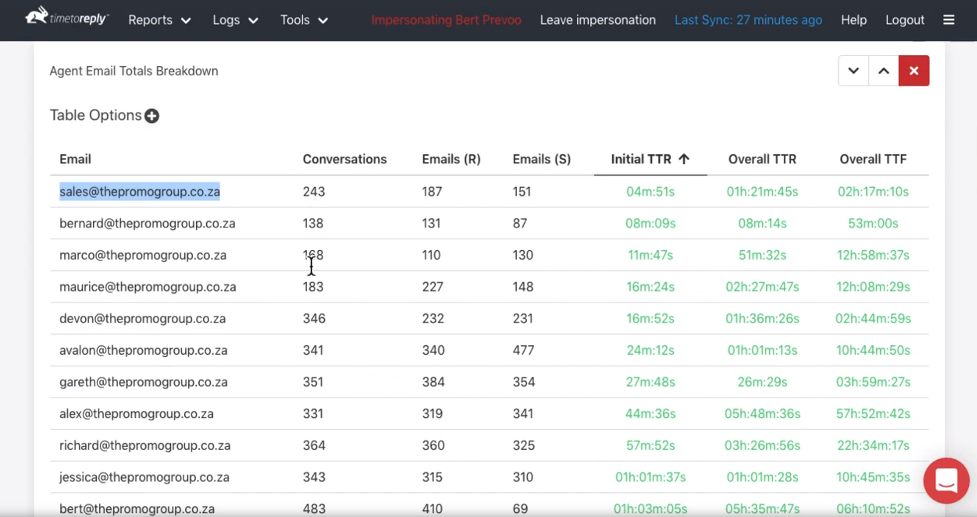Select devon@thepromogroup.co.za row

coord(489,318)
